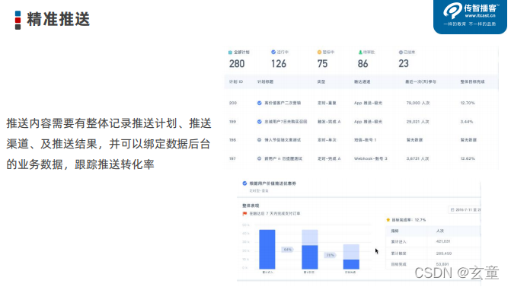The image size is (511, 287).
Task: Click the grey status icon in row 197
Action: point(260,158)
